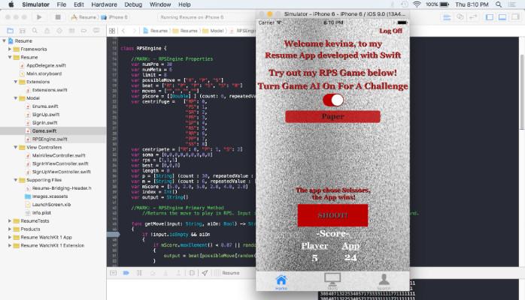Open the Report navigator speech-bubble icon
This screenshot has width=525, height=300.
point(96,31)
